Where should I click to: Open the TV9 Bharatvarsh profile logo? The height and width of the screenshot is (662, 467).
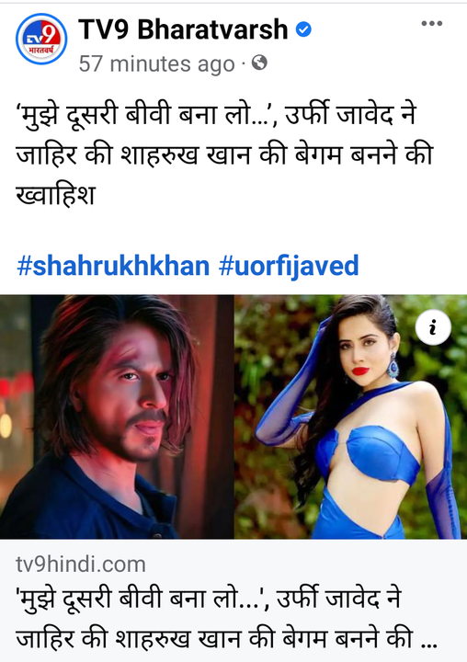point(41,39)
